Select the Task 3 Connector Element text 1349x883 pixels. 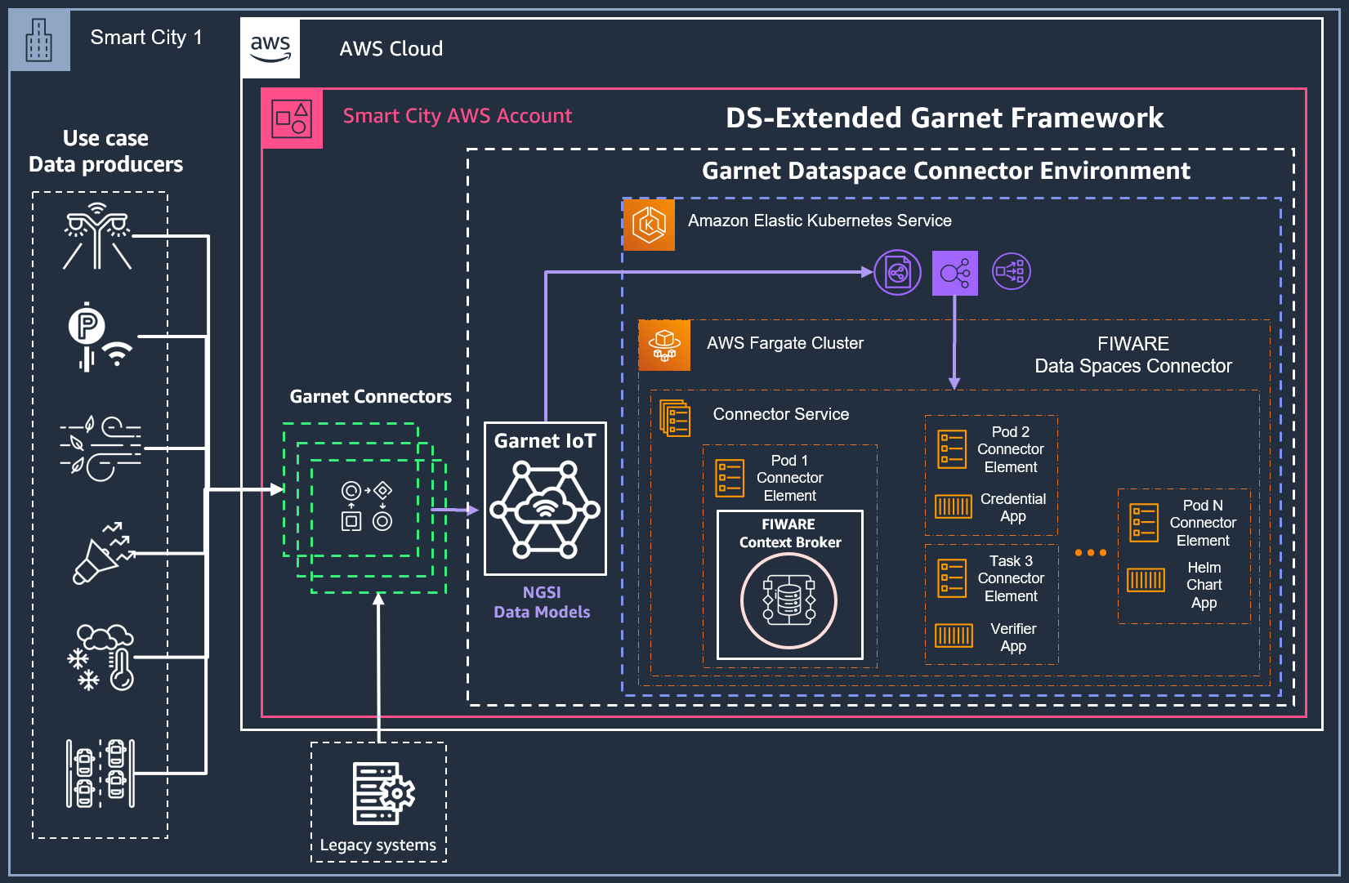click(1011, 578)
